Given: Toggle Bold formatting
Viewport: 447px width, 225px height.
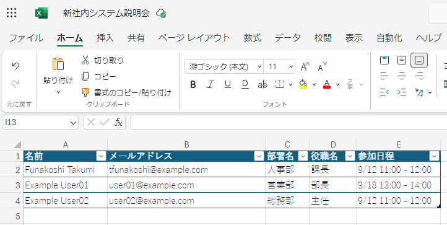Looking at the screenshot, I should click(193, 84).
